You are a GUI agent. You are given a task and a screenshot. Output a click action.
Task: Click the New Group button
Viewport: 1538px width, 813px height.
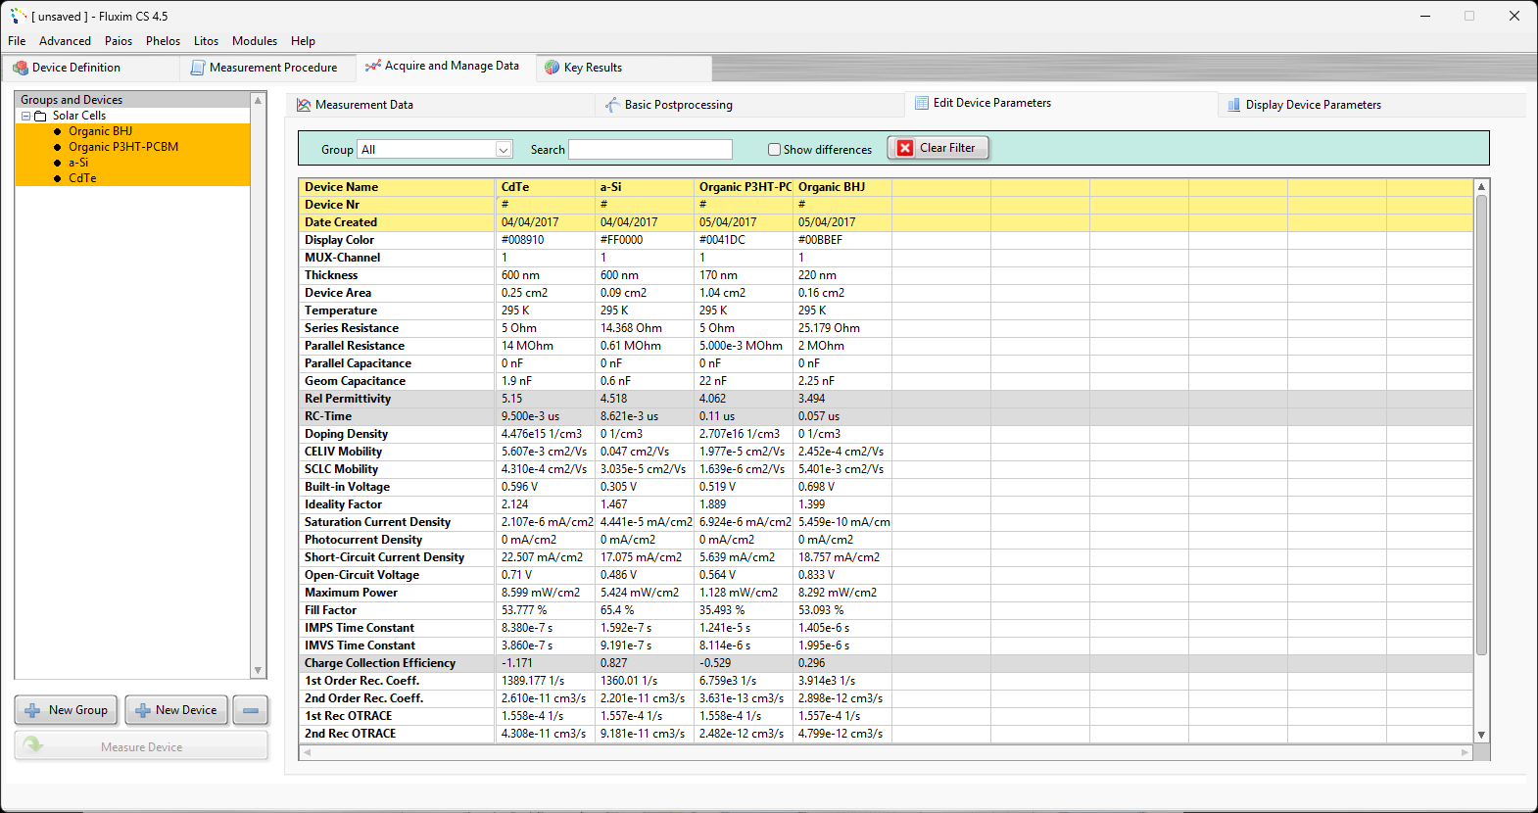coord(67,710)
